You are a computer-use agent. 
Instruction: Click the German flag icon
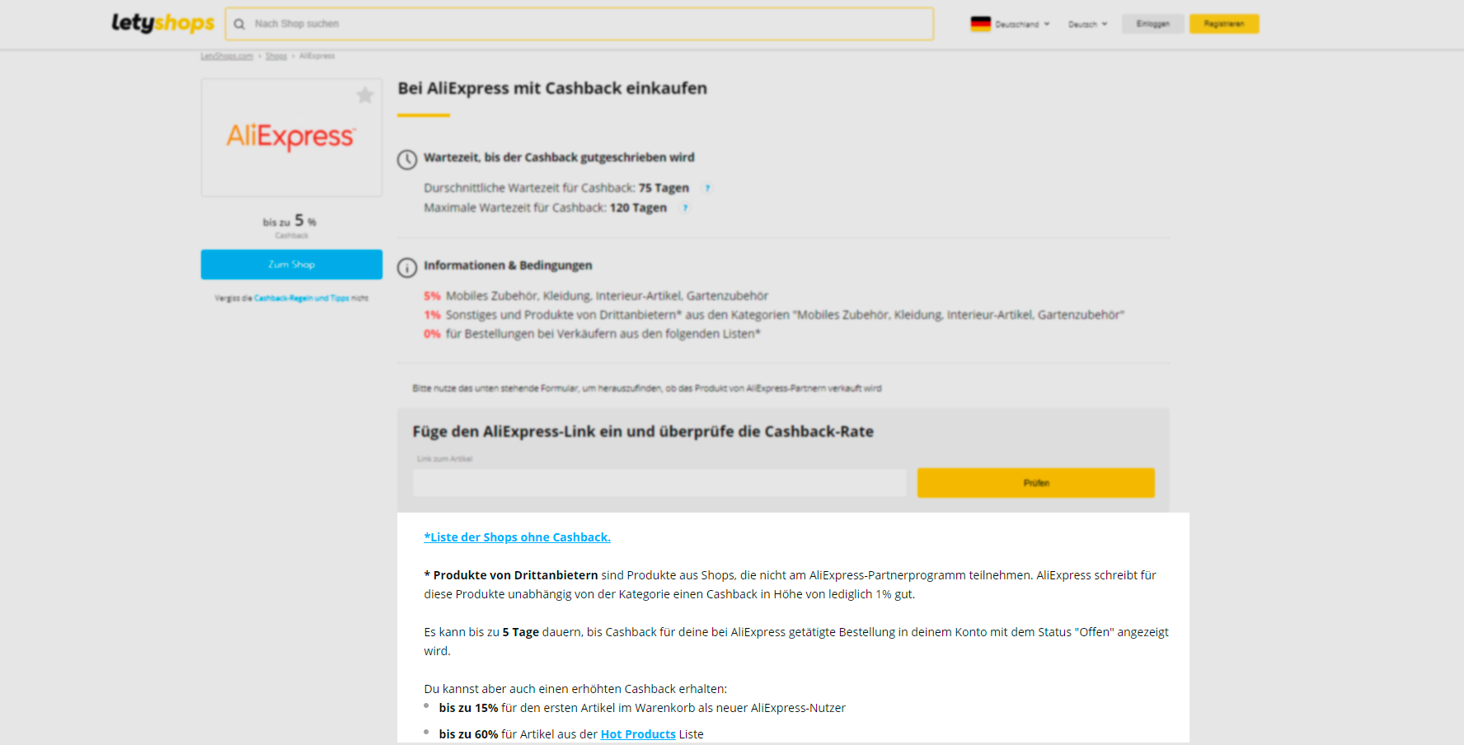(980, 24)
